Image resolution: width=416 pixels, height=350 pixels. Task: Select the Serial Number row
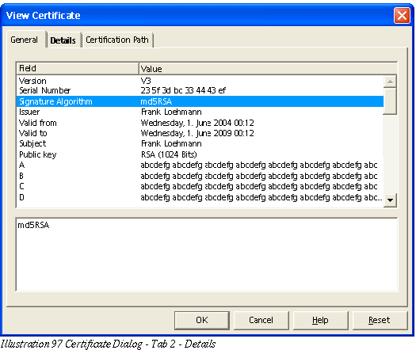click(200, 90)
